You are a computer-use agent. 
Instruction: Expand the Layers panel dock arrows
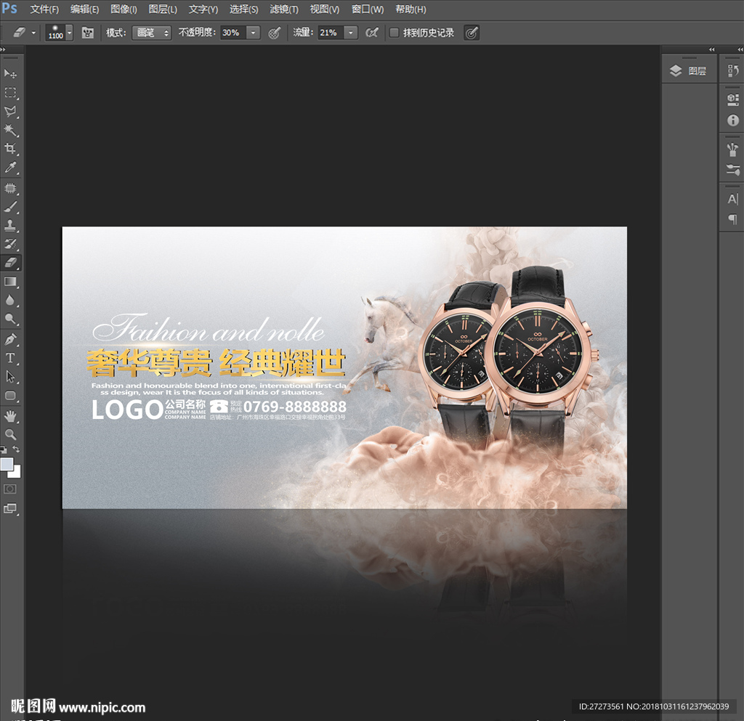711,49
